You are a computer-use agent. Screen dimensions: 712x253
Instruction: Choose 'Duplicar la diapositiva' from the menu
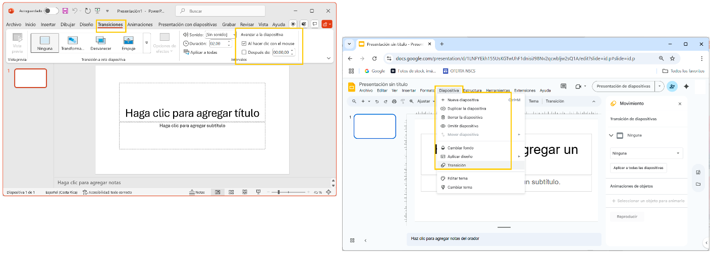[466, 109]
